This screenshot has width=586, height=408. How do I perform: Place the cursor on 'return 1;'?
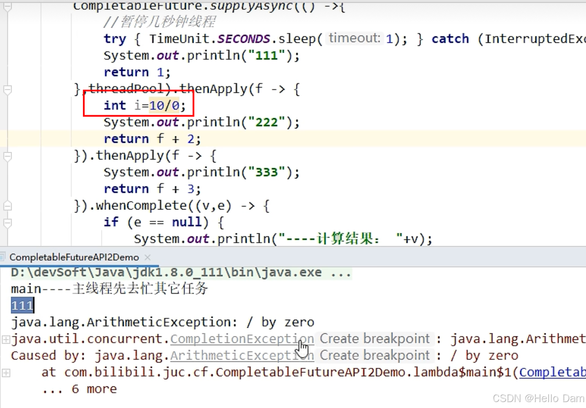click(137, 72)
